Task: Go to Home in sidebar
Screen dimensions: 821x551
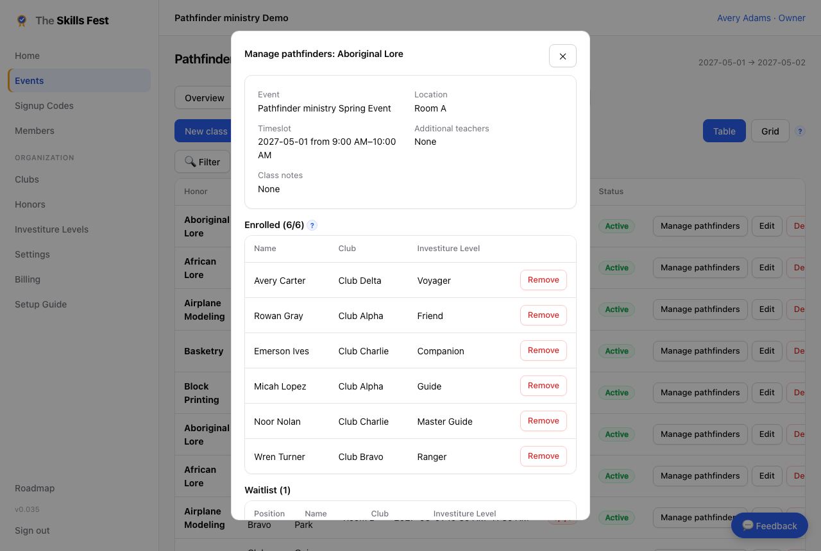Action: pos(80,56)
